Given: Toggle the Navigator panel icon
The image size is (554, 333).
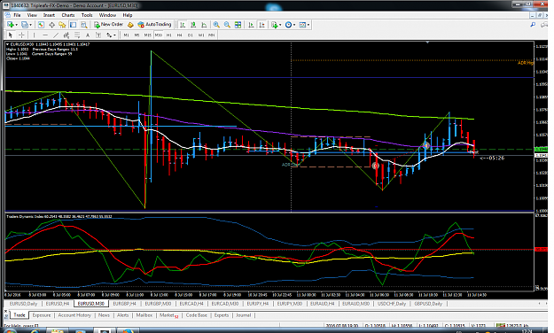Looking at the screenshot, I should coord(62,25).
